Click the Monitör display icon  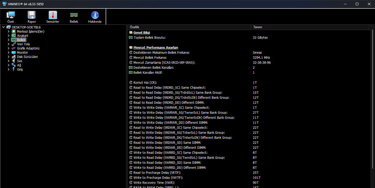pyautogui.click(x=14, y=52)
